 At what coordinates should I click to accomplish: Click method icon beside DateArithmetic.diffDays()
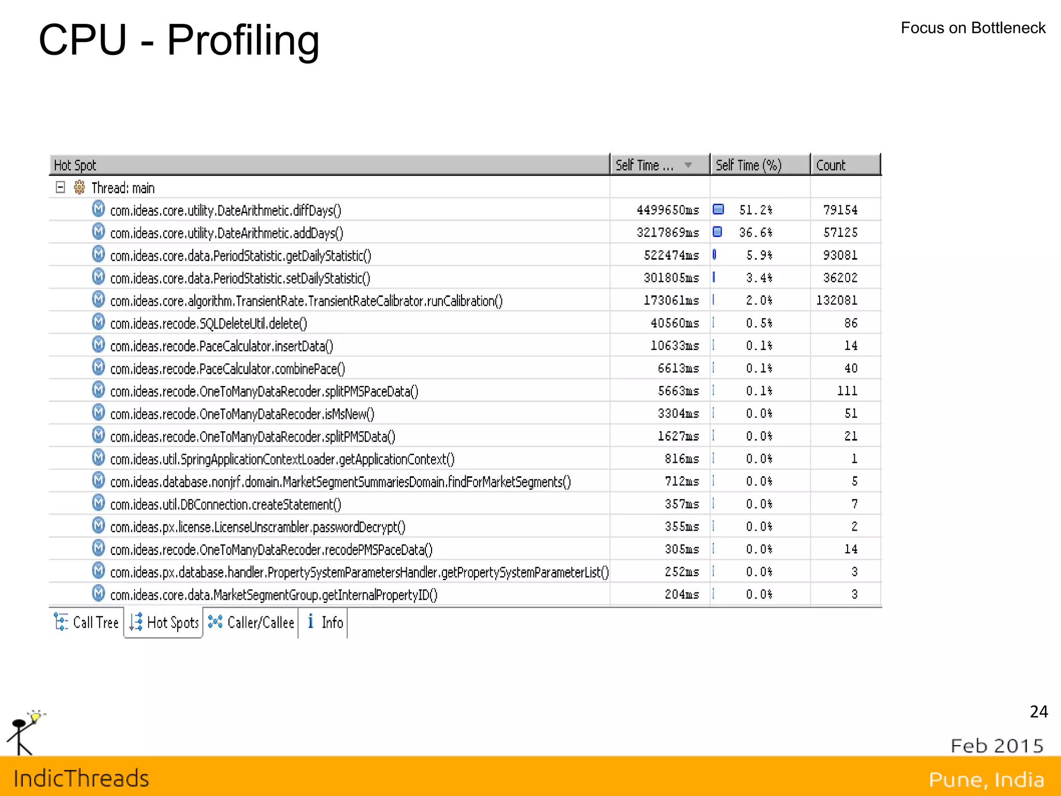[x=98, y=209]
